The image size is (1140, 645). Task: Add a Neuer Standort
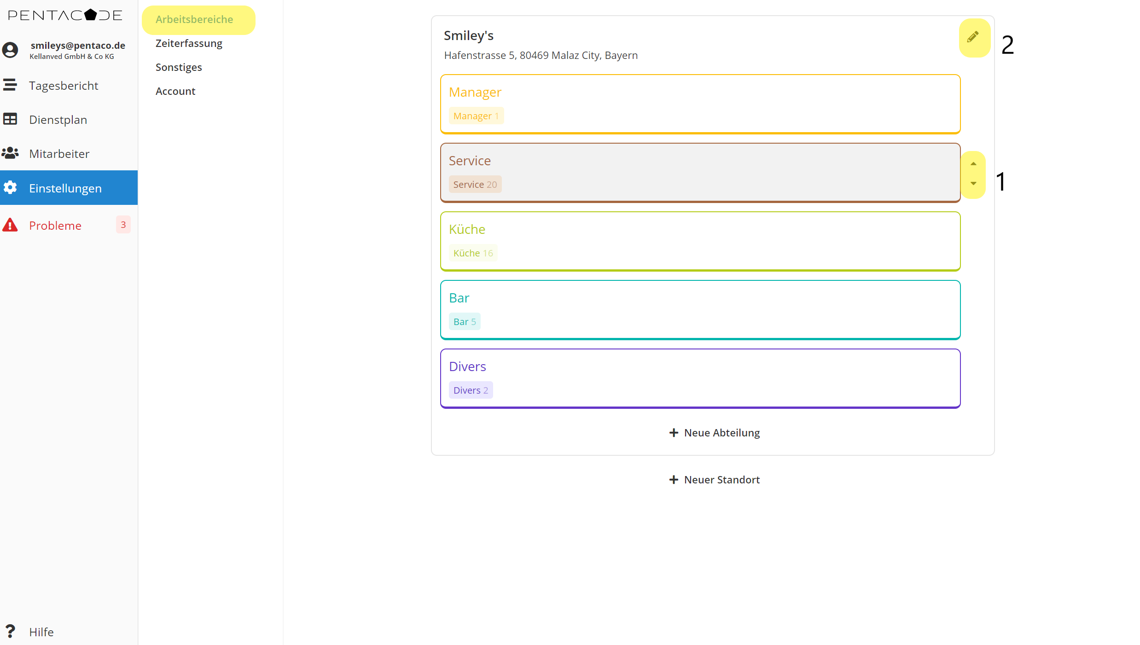tap(714, 480)
